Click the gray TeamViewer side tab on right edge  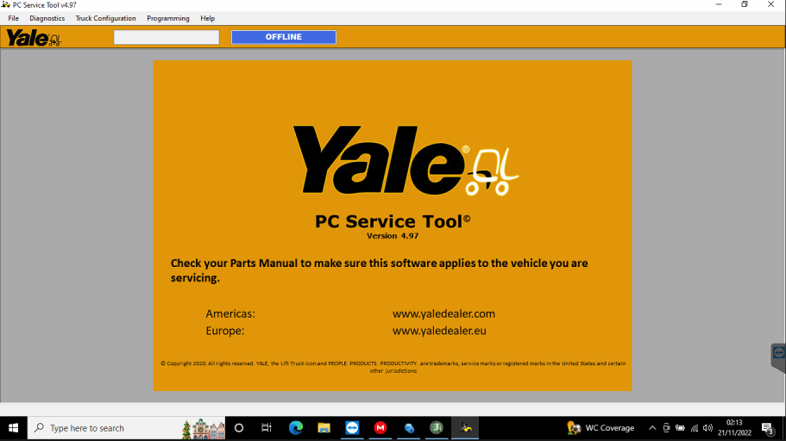[x=778, y=357]
